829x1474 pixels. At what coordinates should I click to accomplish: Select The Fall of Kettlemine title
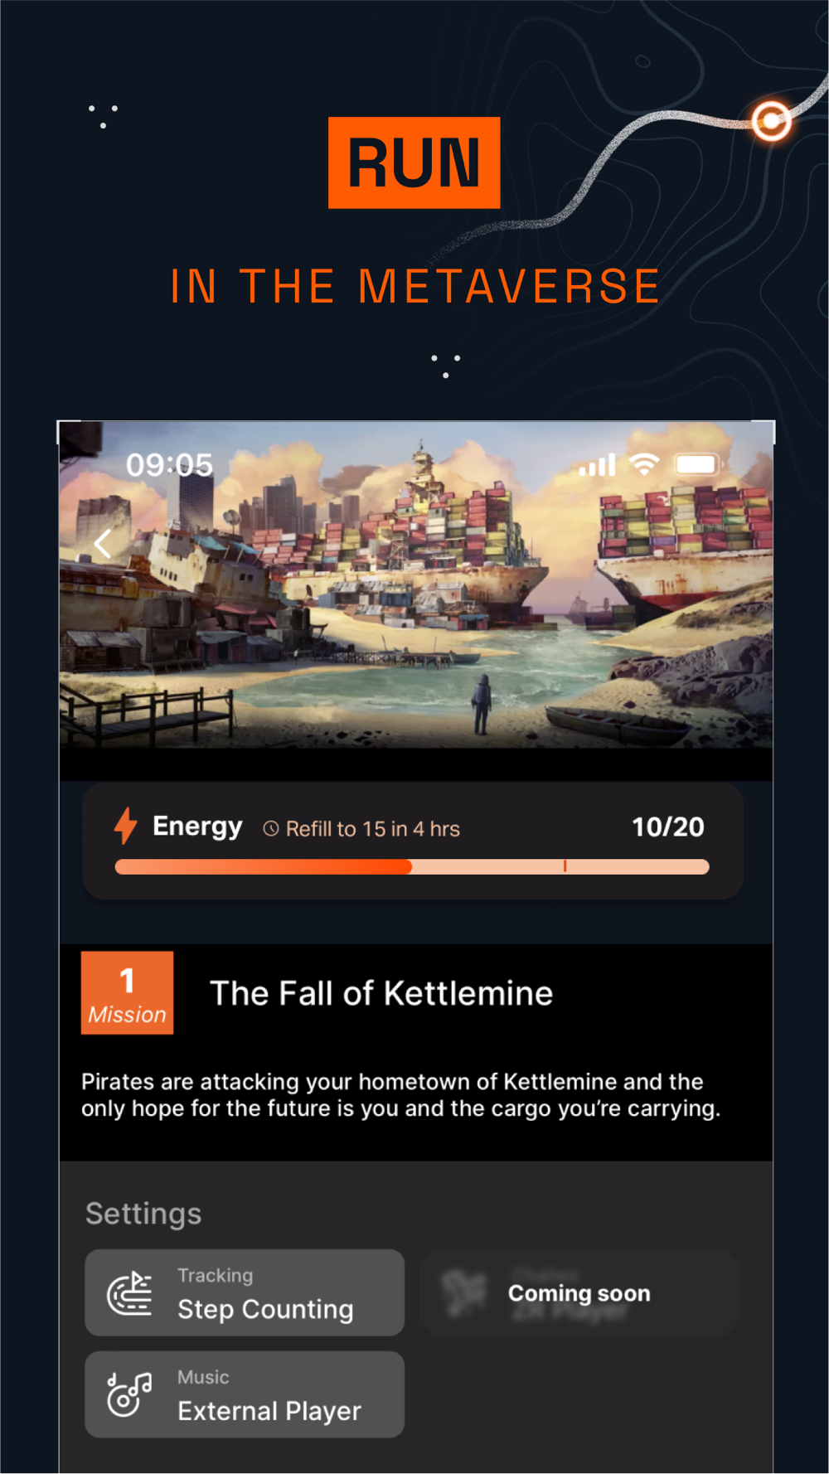(381, 993)
